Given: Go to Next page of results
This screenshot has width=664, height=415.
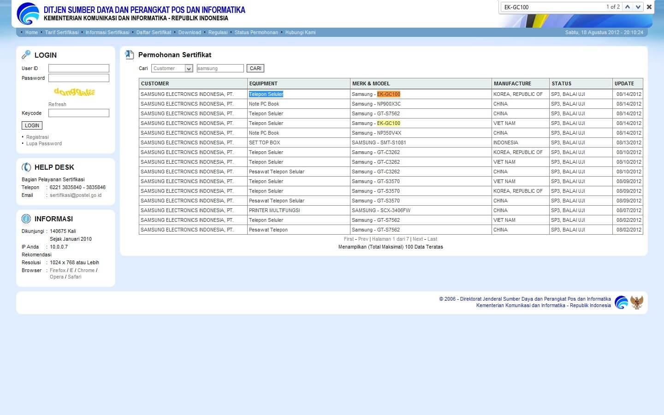Looking at the screenshot, I should (x=418, y=239).
